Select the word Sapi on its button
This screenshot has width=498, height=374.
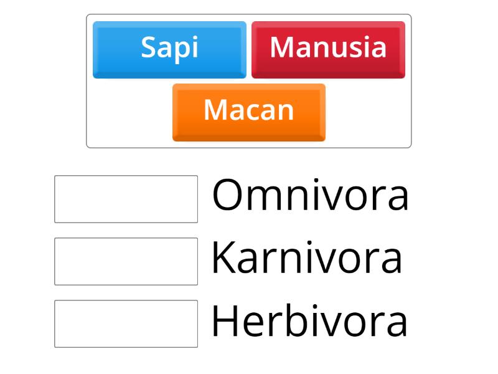click(x=169, y=49)
